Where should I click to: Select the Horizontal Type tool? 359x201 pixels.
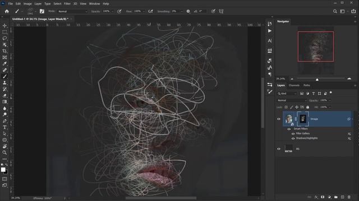click(4, 127)
